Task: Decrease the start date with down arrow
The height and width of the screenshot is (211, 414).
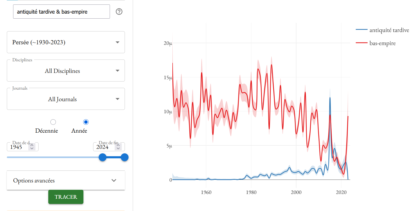Action: click(x=32, y=149)
